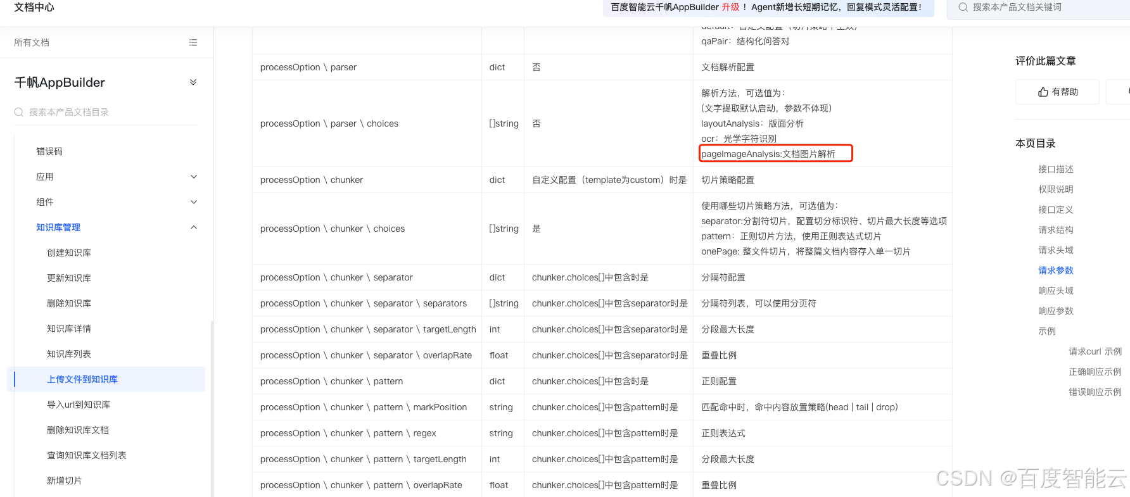
Task: Open the 删除知识库文档 page
Action: pyautogui.click(x=78, y=430)
